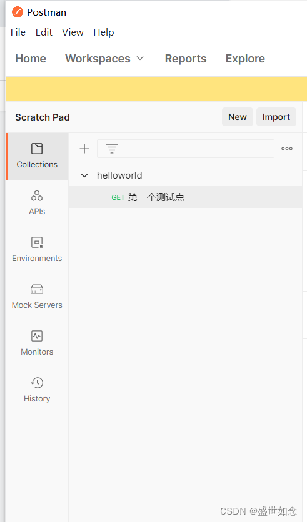Click the New button
Image resolution: width=307 pixels, height=522 pixels.
(x=238, y=117)
